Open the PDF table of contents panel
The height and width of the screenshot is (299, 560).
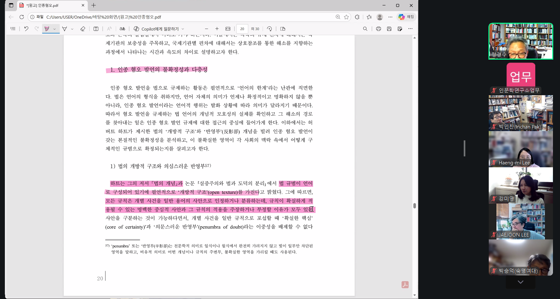click(x=13, y=29)
